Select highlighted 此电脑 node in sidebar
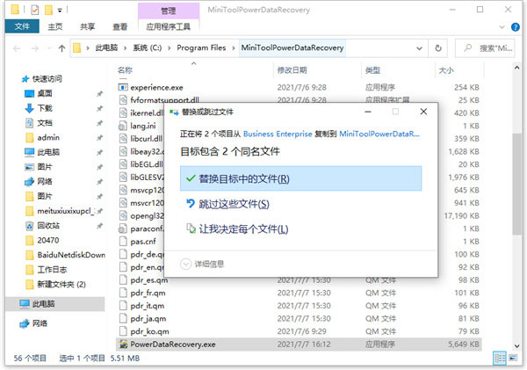The height and width of the screenshot is (370, 527). pyautogui.click(x=55, y=304)
